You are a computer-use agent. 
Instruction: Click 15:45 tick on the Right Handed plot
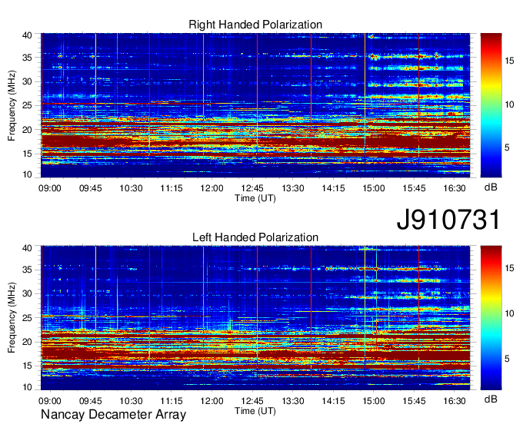tap(415, 188)
